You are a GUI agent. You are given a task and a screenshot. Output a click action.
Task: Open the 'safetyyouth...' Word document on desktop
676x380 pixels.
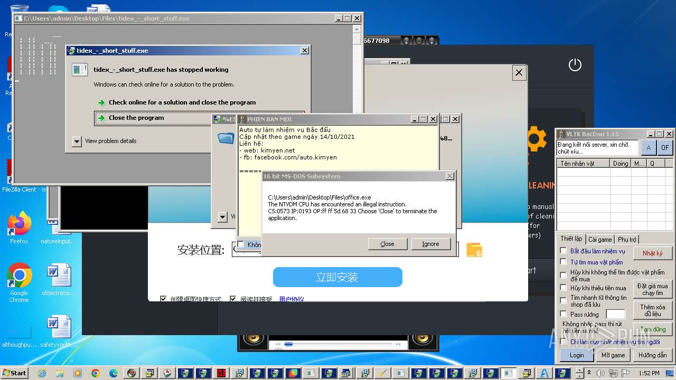[58, 331]
